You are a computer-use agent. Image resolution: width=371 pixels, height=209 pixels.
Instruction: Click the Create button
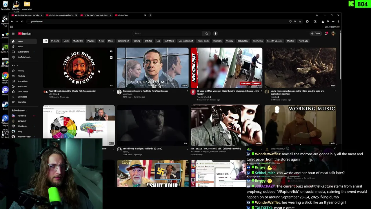[316, 34]
